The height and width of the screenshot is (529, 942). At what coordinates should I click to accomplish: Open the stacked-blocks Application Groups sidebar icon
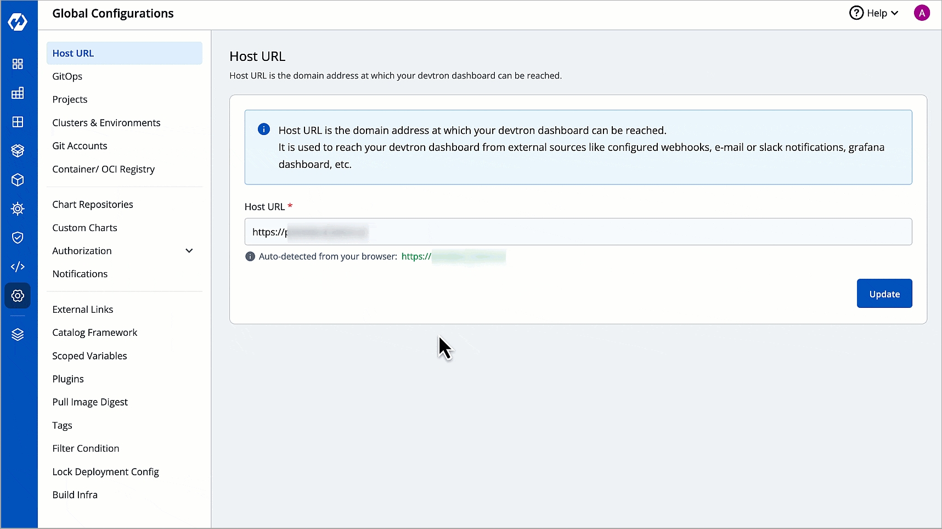pyautogui.click(x=18, y=93)
